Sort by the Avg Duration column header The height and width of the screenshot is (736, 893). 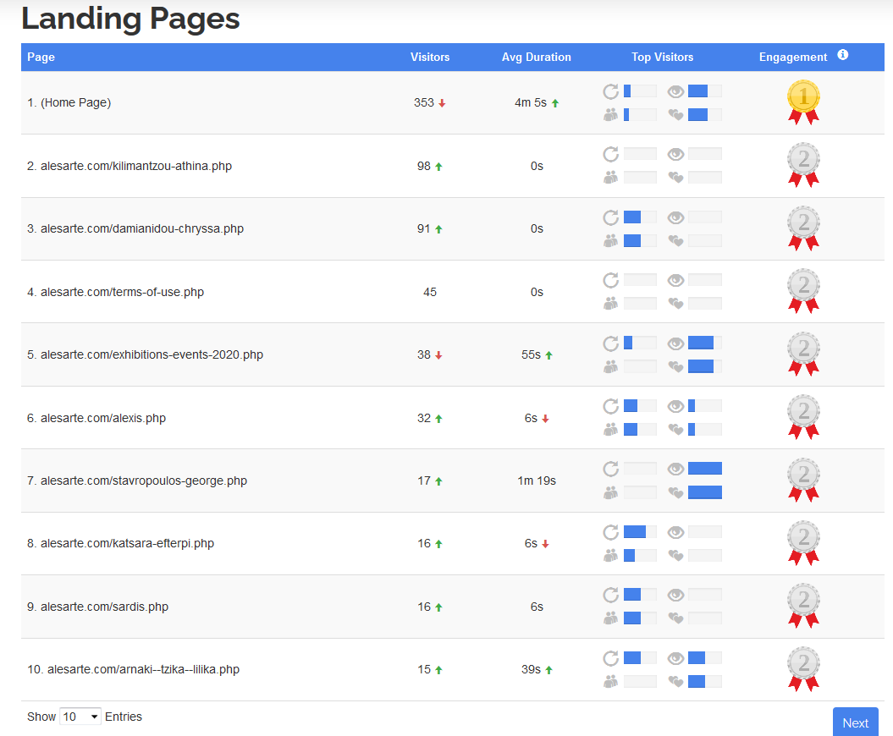536,57
